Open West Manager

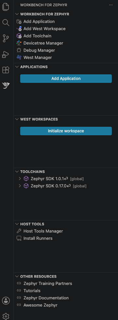pyautogui.click(x=37, y=58)
